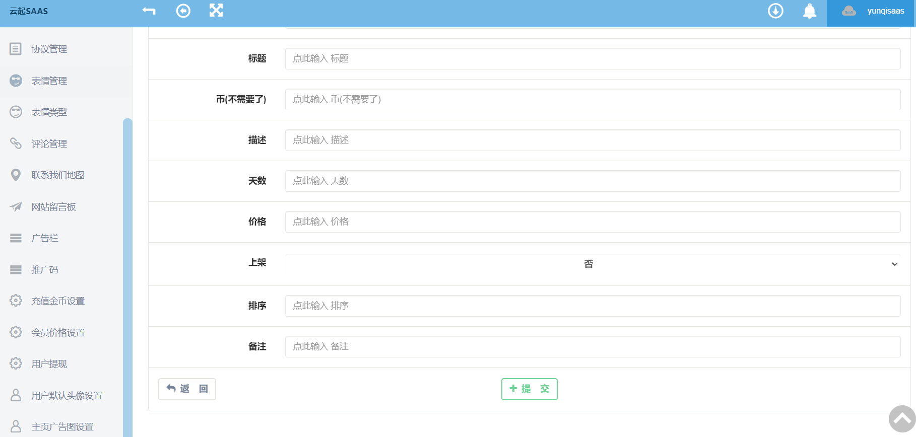Click the 会员价格设置 gear icon
Image resolution: width=916 pixels, height=437 pixels.
point(16,332)
